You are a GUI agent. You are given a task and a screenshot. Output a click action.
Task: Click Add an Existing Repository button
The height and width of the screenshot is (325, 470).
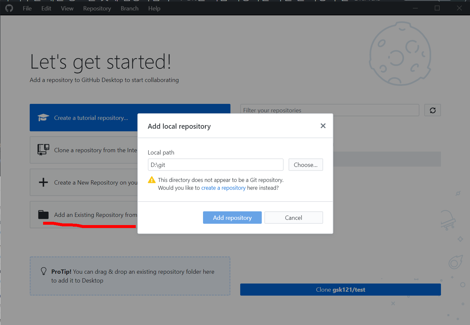[x=84, y=215]
